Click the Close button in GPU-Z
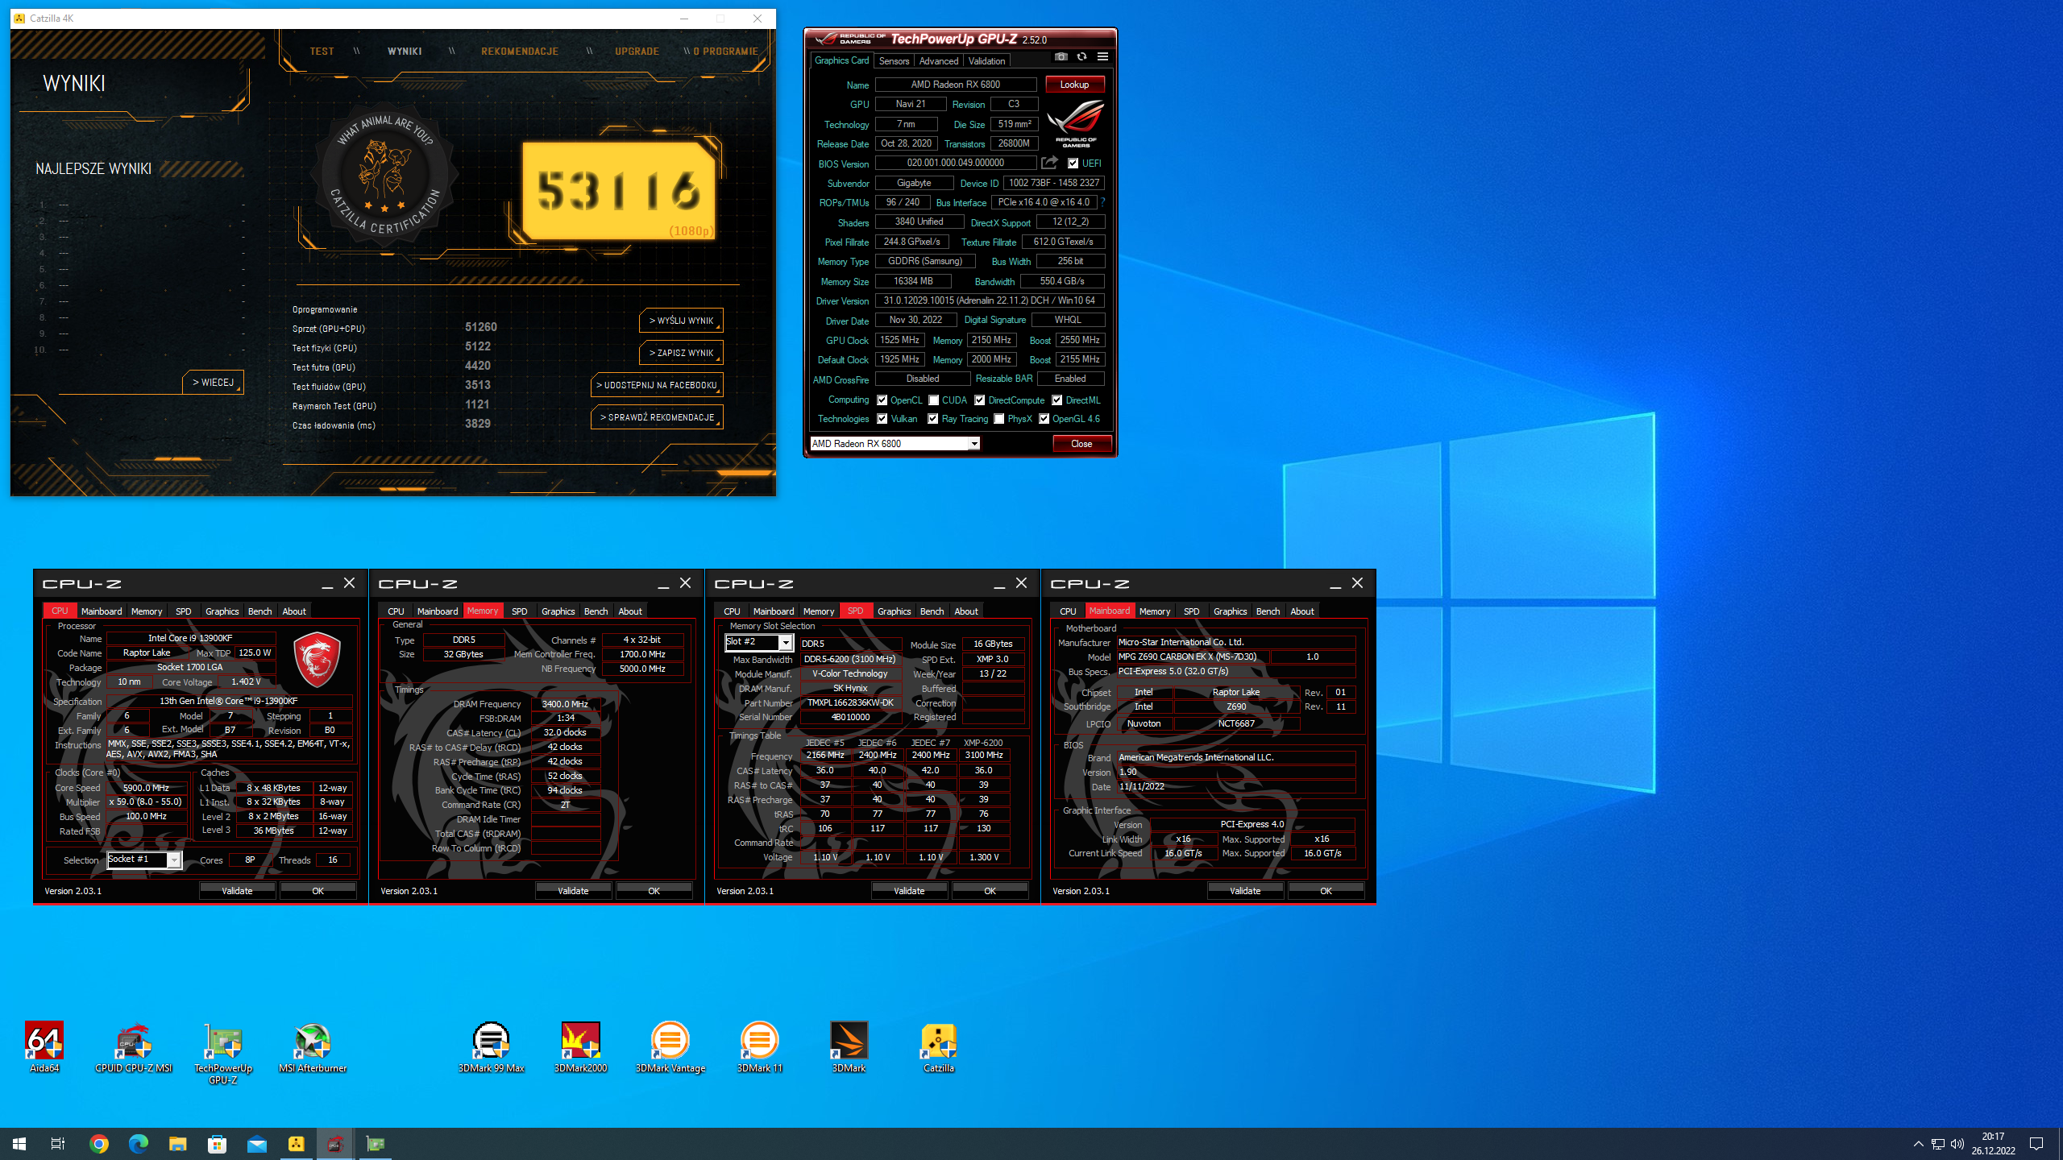 click(1081, 444)
